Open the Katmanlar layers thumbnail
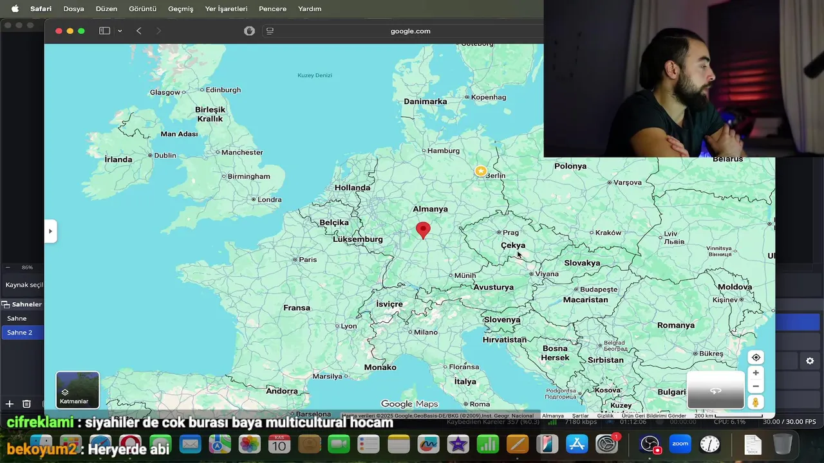This screenshot has height=463, width=824. pyautogui.click(x=78, y=390)
